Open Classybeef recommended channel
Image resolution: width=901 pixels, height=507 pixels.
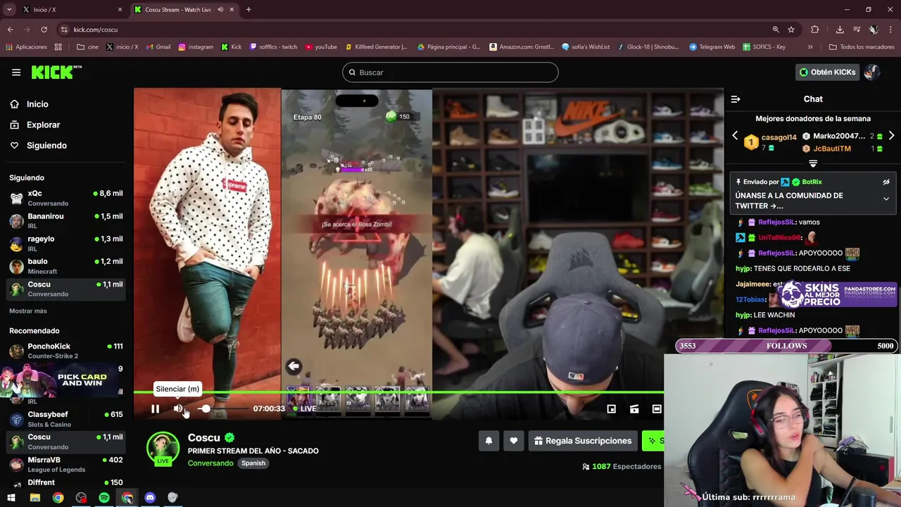coord(65,419)
